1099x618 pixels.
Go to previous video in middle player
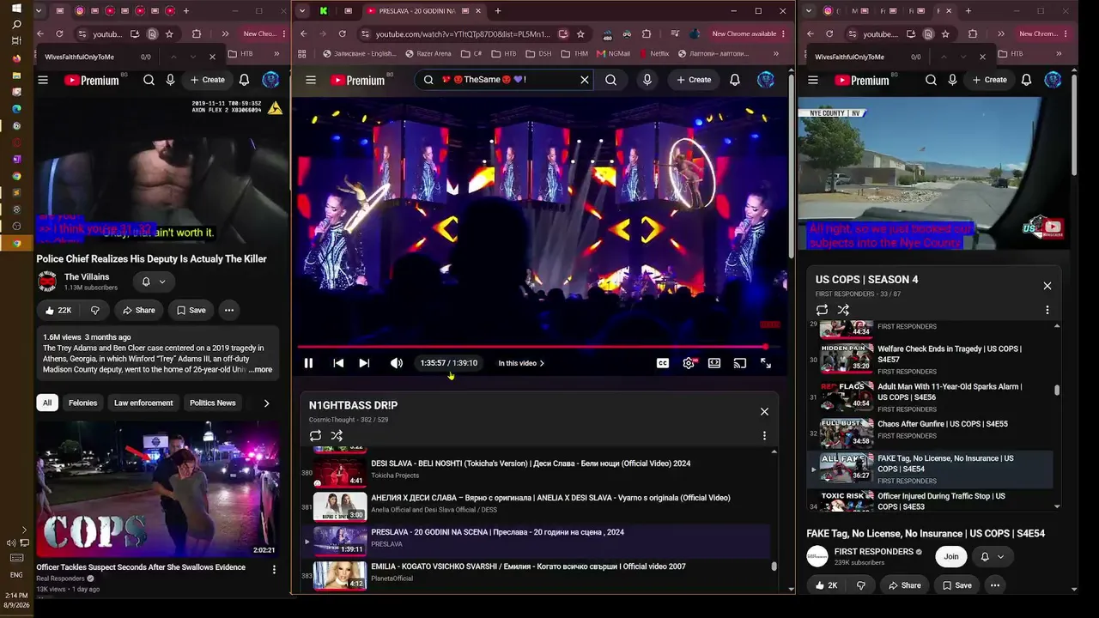pos(338,363)
